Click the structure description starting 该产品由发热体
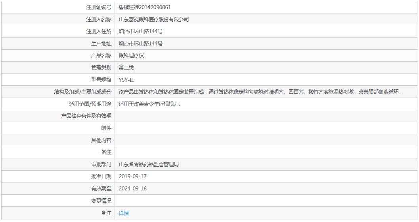 pos(260,92)
